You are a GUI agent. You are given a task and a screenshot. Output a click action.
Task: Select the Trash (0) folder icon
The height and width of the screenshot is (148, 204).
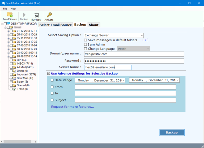[x=14, y=89]
